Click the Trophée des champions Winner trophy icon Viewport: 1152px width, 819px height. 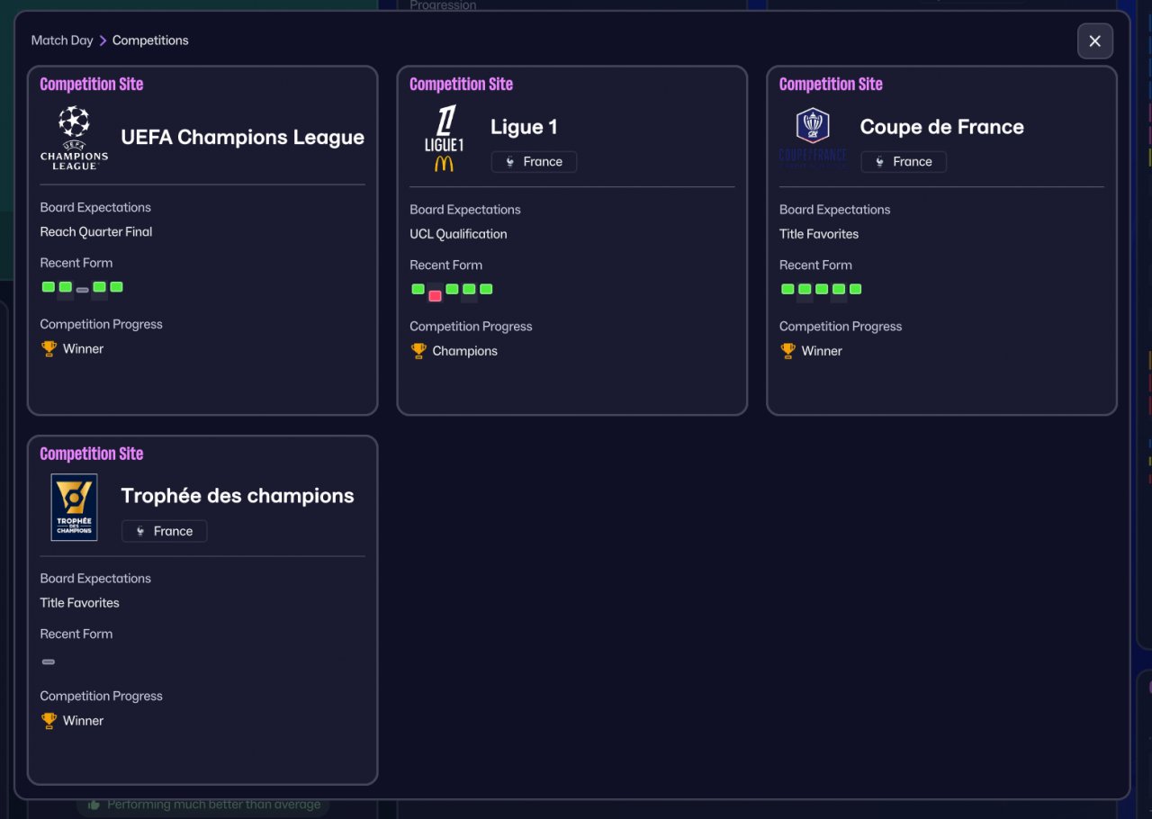pos(49,721)
